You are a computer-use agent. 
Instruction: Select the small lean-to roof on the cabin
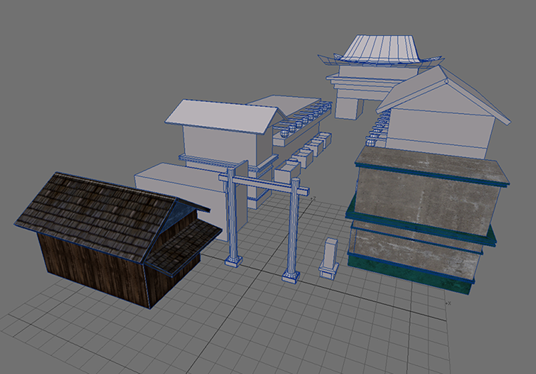pos(188,242)
